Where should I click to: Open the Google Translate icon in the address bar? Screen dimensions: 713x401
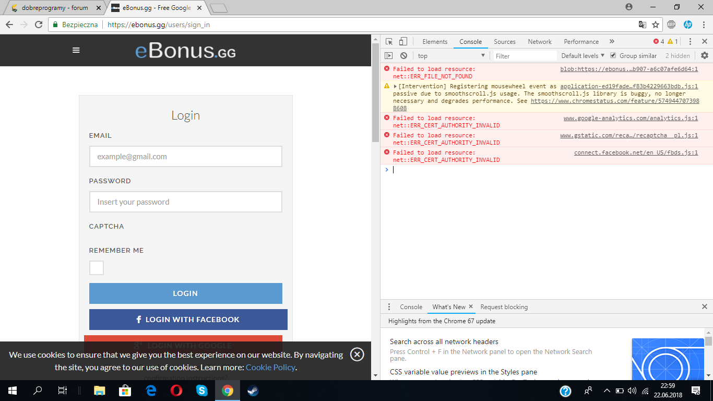click(643, 25)
